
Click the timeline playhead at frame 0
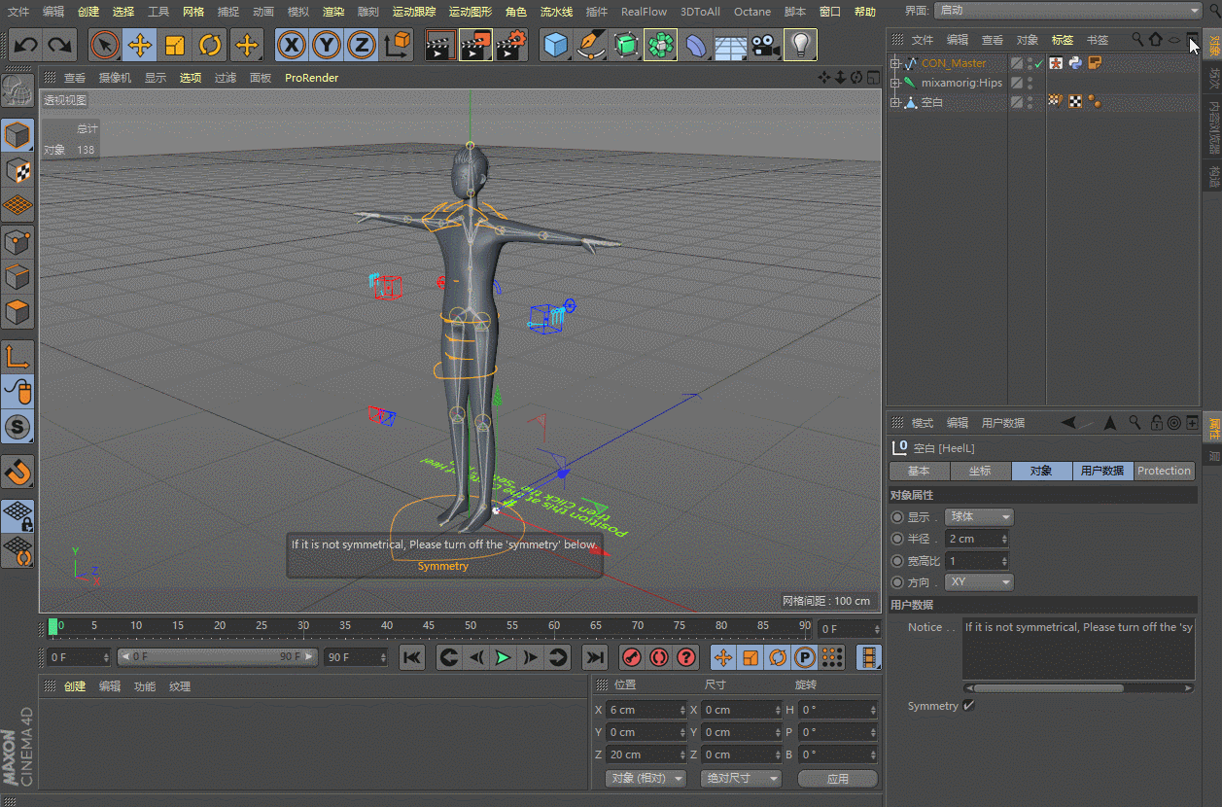pyautogui.click(x=53, y=626)
